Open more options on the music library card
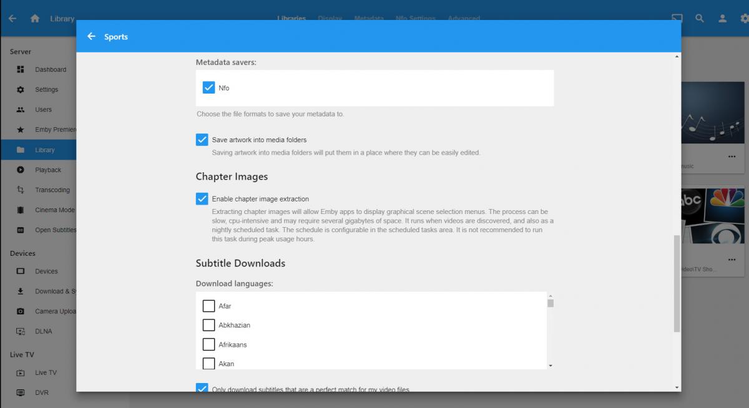The width and height of the screenshot is (749, 408). click(x=732, y=157)
